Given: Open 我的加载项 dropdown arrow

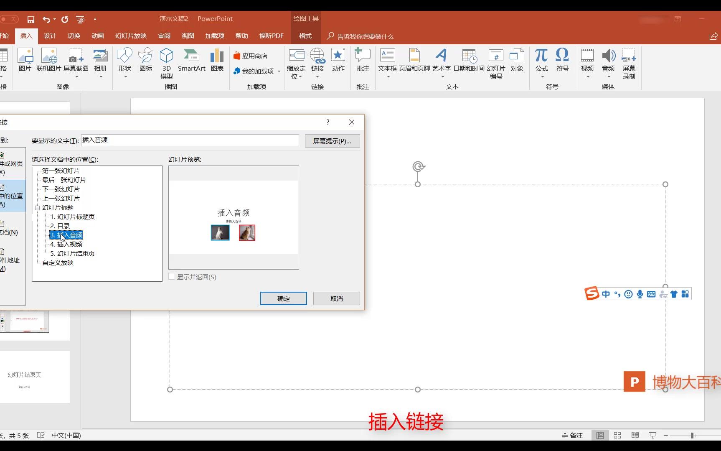Looking at the screenshot, I should (x=279, y=71).
